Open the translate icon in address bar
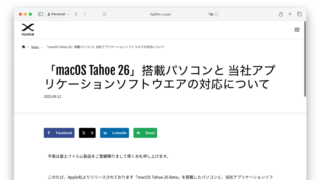This screenshot has height=180, width=320. pos(211,14)
